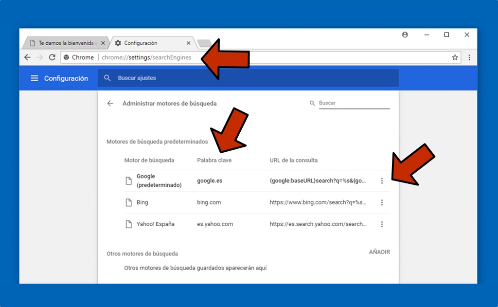Viewport: 498px width, 307px height.
Task: Click the browser back arrow button
Action: click(x=27, y=57)
